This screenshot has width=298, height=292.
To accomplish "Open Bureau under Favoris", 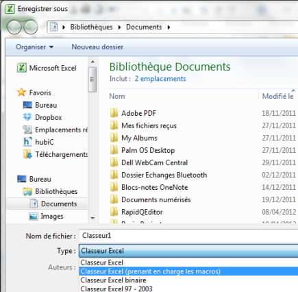I will 46,105.
